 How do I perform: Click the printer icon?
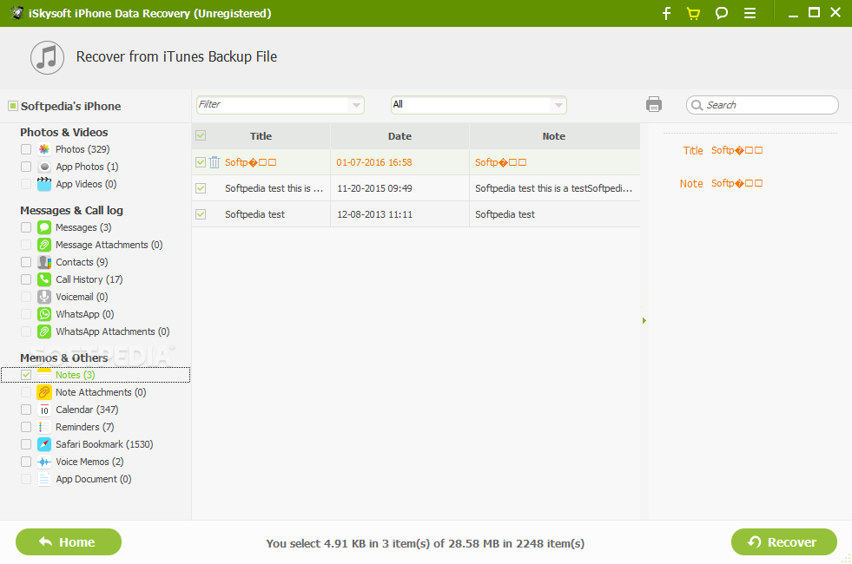tap(654, 104)
